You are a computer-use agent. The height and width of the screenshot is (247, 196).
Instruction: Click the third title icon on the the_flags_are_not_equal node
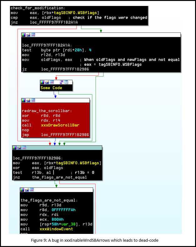click(x=32, y=190)
